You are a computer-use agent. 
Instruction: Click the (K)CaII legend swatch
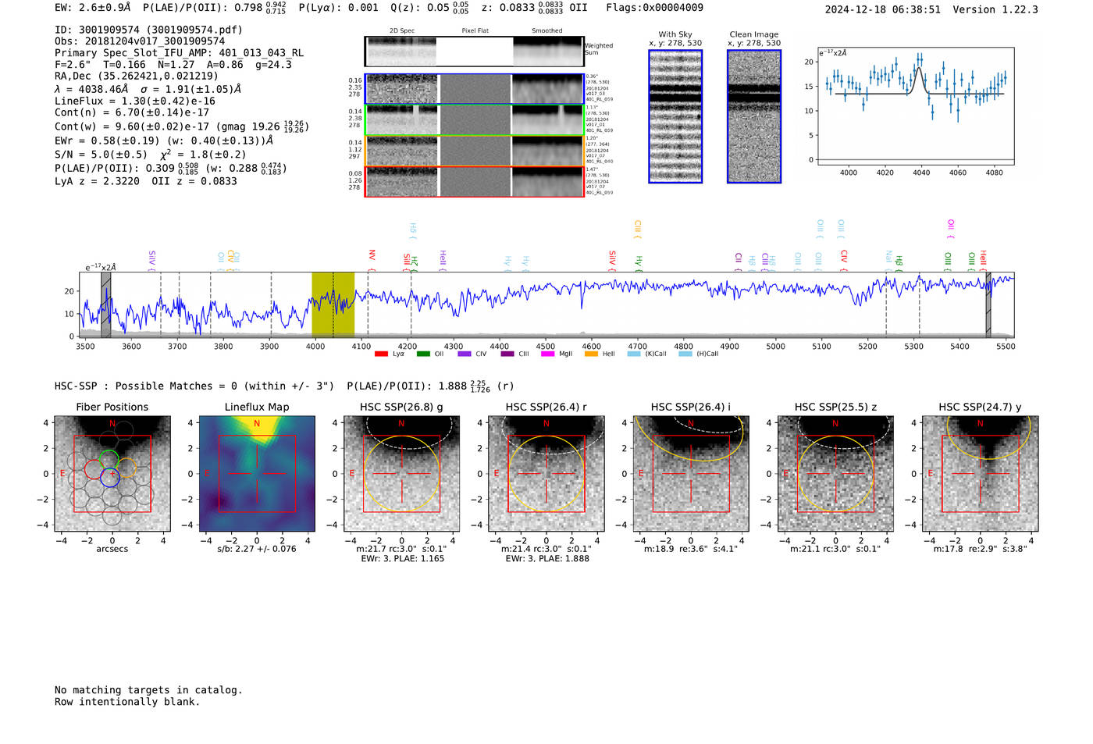[634, 354]
